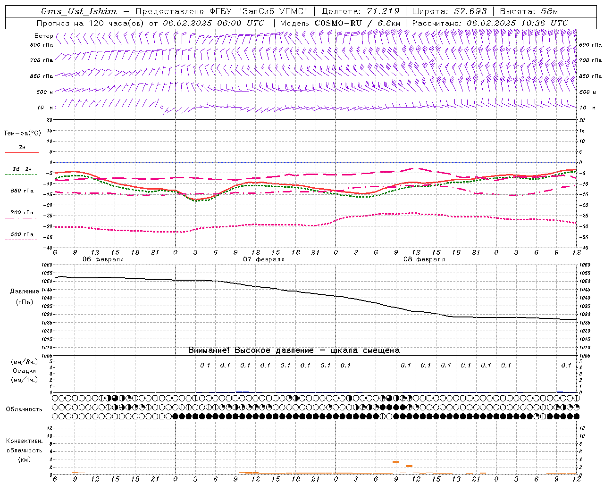Click the Прогноз на 120 часа(ов) text
Screen dimensions: 604x483
click(x=91, y=23)
